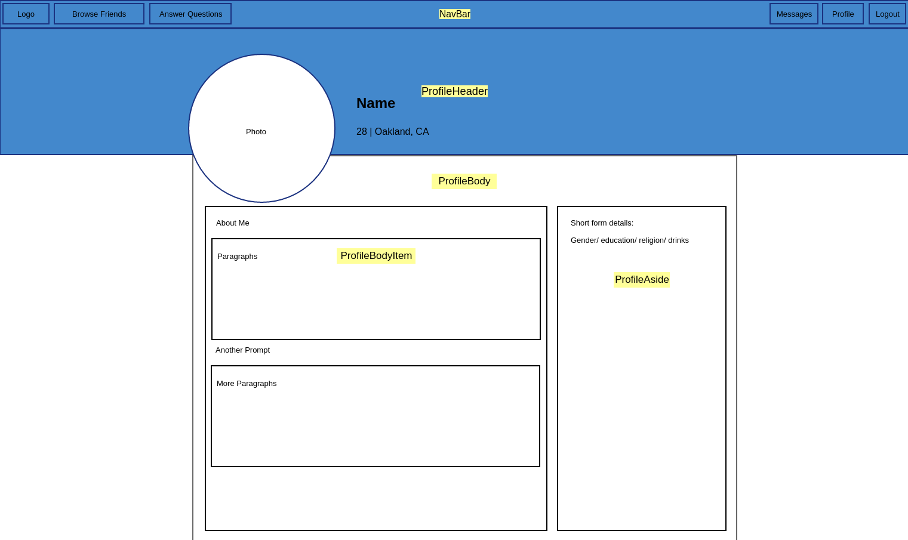Click the 28 | Oakland, CA text

(393, 131)
